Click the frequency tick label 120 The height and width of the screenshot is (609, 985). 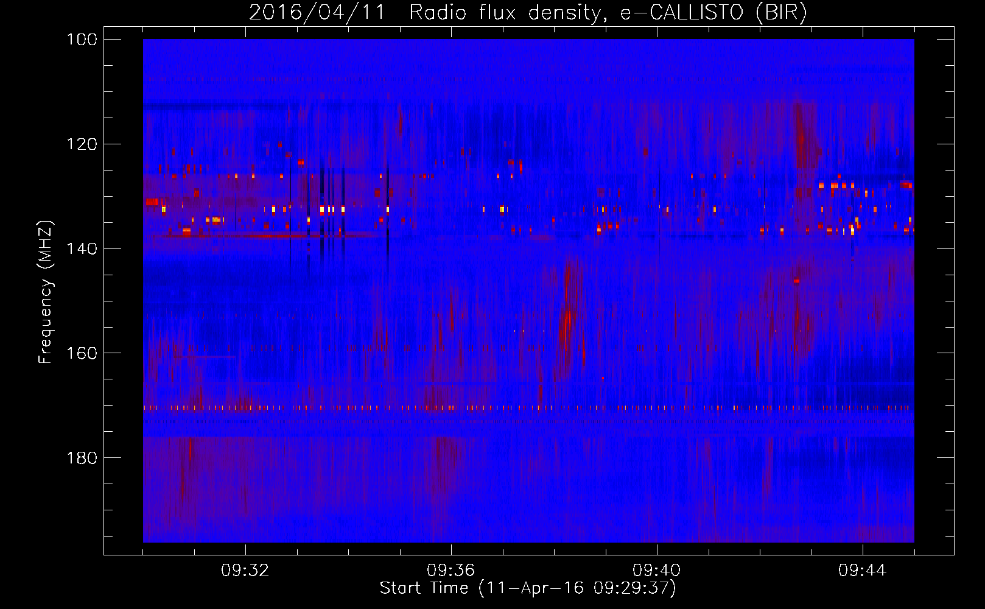82,144
